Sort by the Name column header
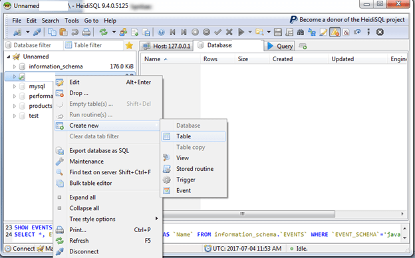 click(171, 59)
